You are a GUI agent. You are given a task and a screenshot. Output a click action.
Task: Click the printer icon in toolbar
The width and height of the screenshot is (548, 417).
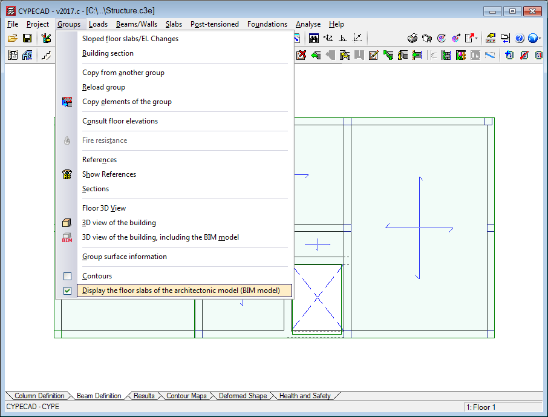[413, 38]
